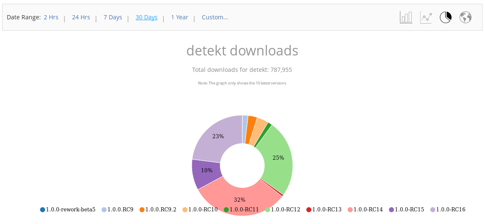Viewport: 485px width, 224px height.
Task: Set date range to 2 Hrs
Action: coord(51,17)
